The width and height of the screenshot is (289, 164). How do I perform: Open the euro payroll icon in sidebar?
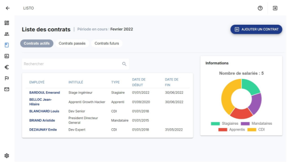[x=6, y=67]
